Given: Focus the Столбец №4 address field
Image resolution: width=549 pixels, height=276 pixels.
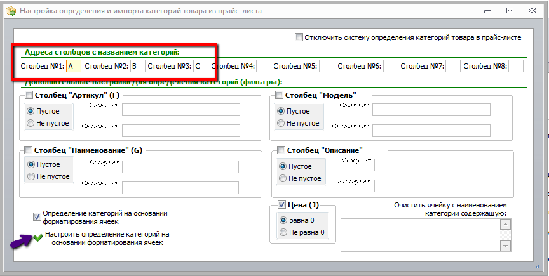Looking at the screenshot, I should click(264, 66).
